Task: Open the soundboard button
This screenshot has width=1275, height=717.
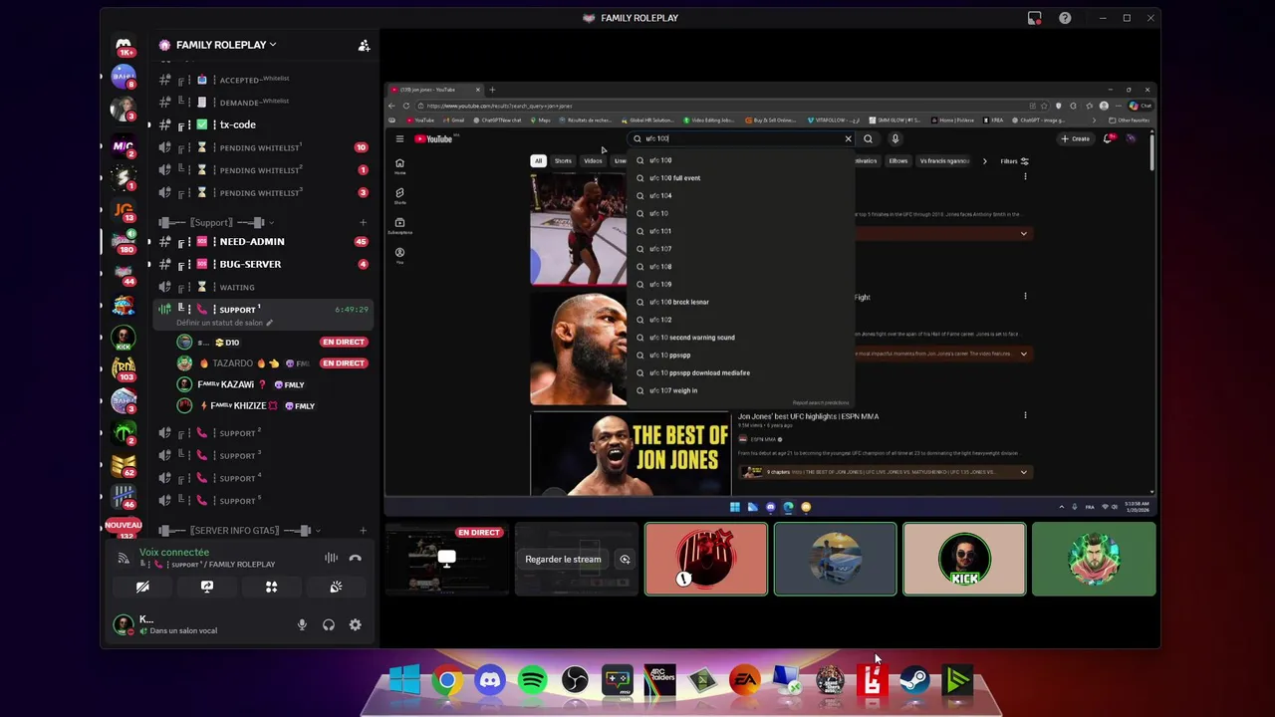Action: (x=336, y=587)
